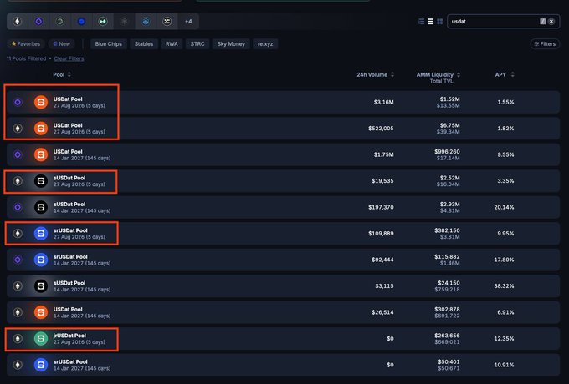Click the 12.35% APY value
Viewport: 569px width, 384px height.
click(504, 338)
